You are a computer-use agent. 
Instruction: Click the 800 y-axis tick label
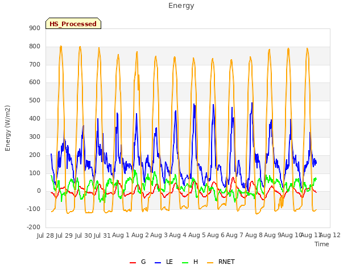click(x=35, y=47)
